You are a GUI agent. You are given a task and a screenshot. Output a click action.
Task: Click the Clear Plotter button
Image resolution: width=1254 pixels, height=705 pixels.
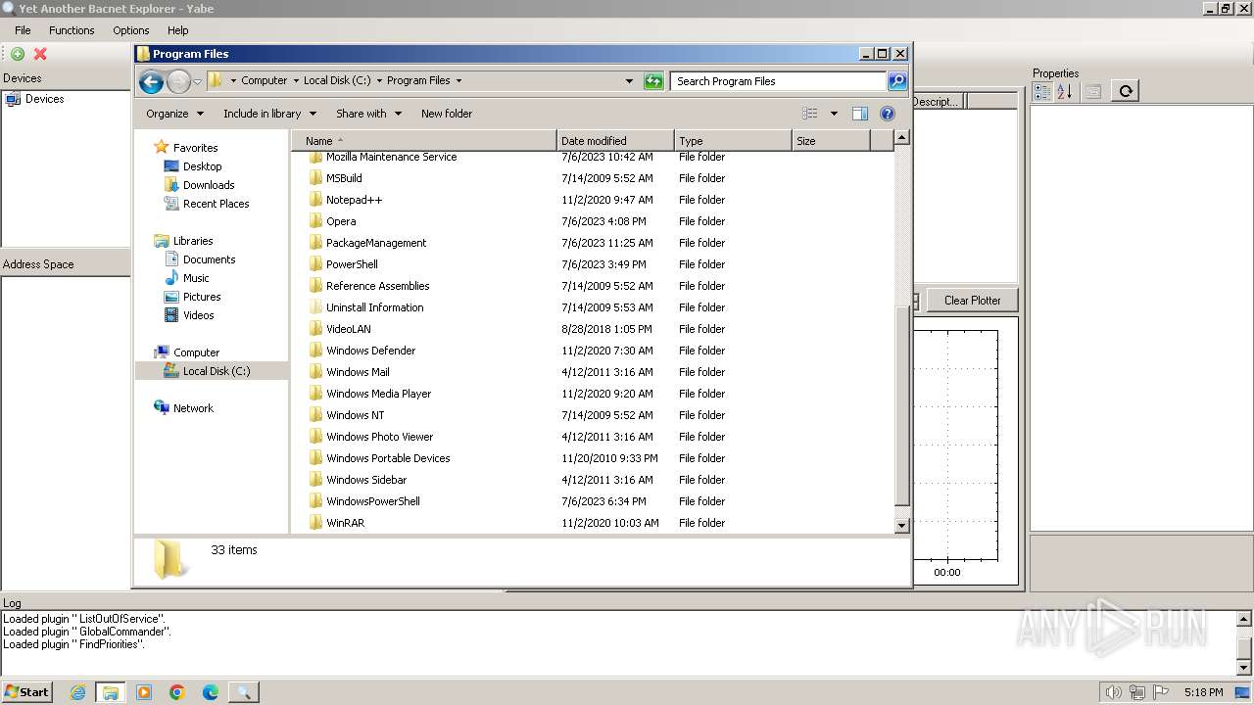[x=972, y=301]
